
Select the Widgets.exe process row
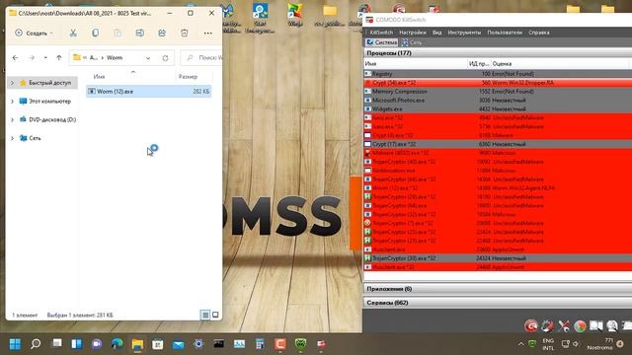click(498, 109)
